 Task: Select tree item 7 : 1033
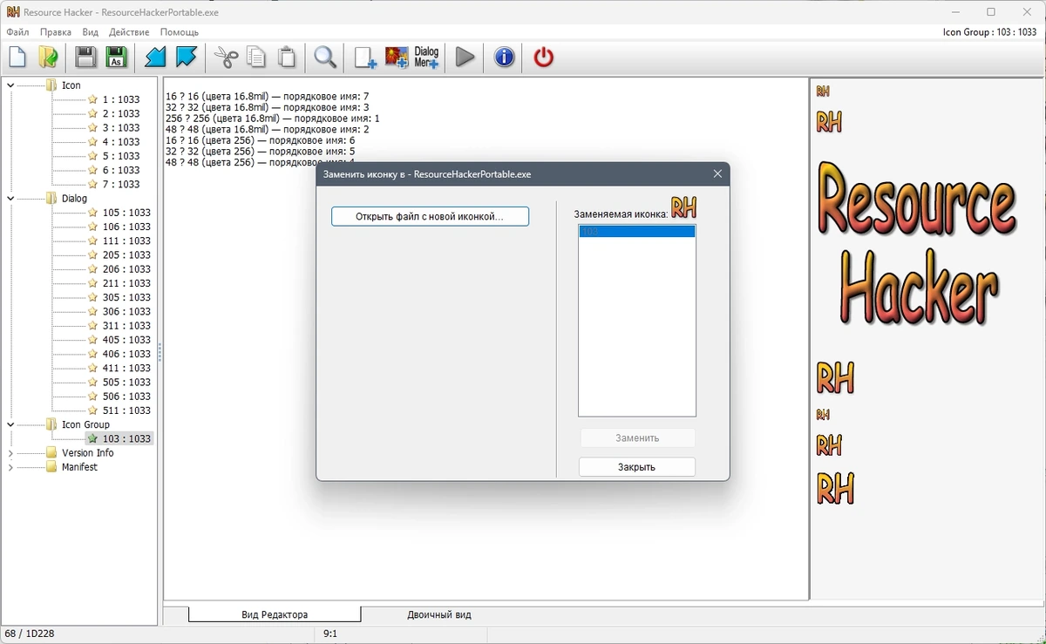(x=121, y=185)
